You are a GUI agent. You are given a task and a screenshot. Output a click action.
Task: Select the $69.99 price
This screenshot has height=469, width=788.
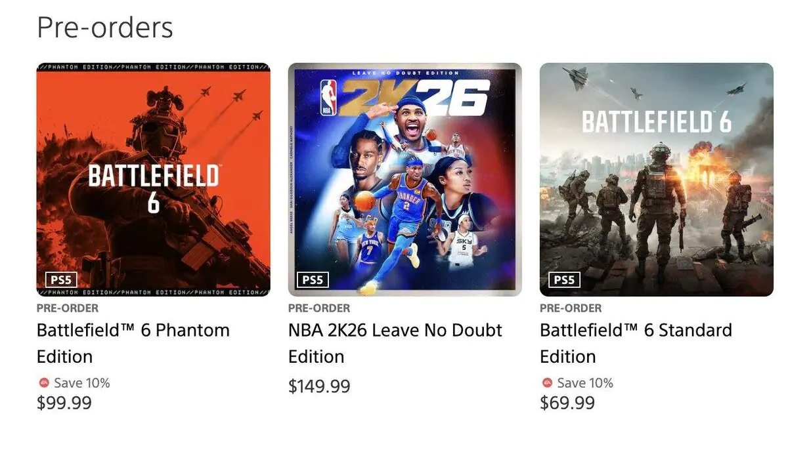pos(567,403)
